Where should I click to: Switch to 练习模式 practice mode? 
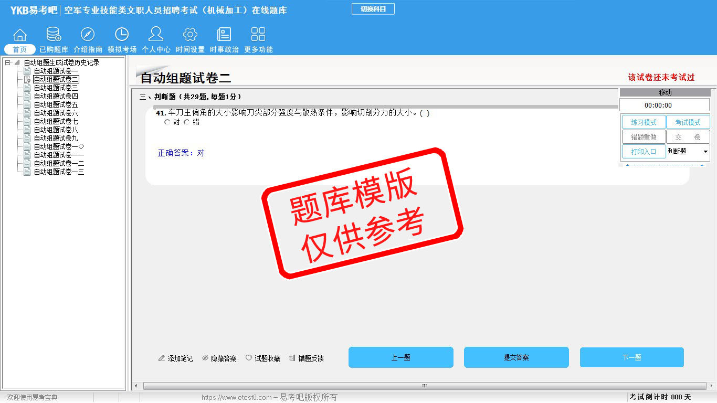pyautogui.click(x=644, y=122)
